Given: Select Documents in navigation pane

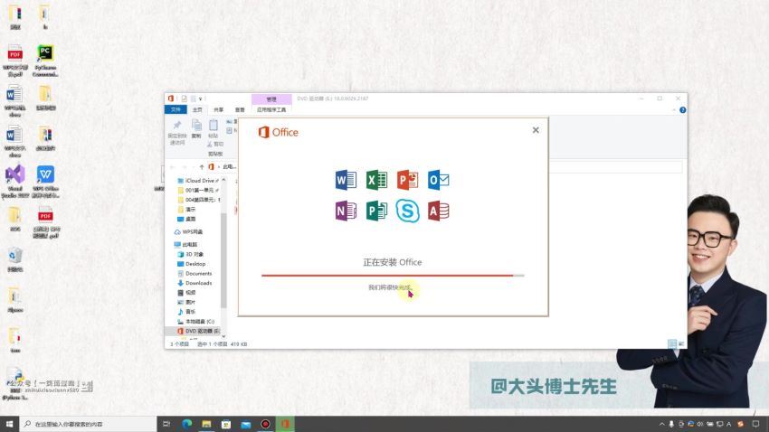Looking at the screenshot, I should pyautogui.click(x=195, y=273).
